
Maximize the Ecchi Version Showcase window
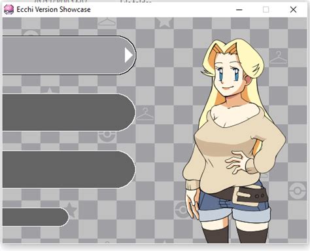[x=266, y=10]
